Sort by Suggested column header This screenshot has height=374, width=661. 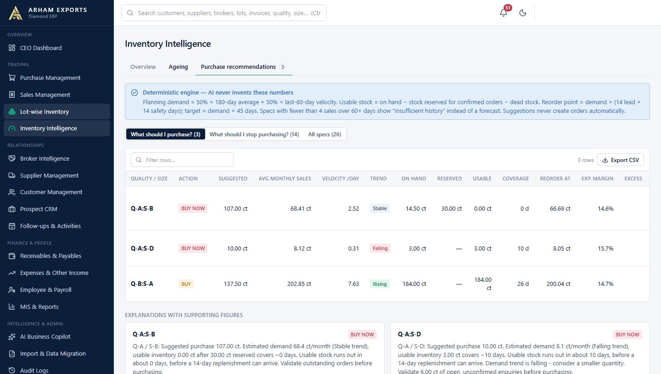(233, 179)
